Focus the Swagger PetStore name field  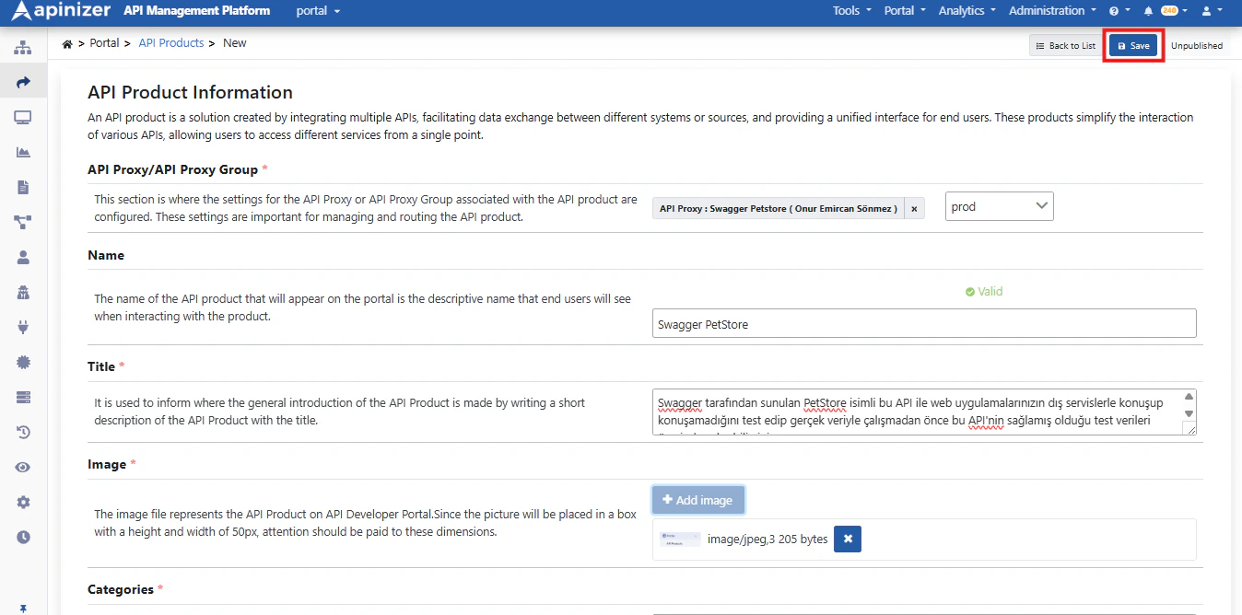pos(924,323)
